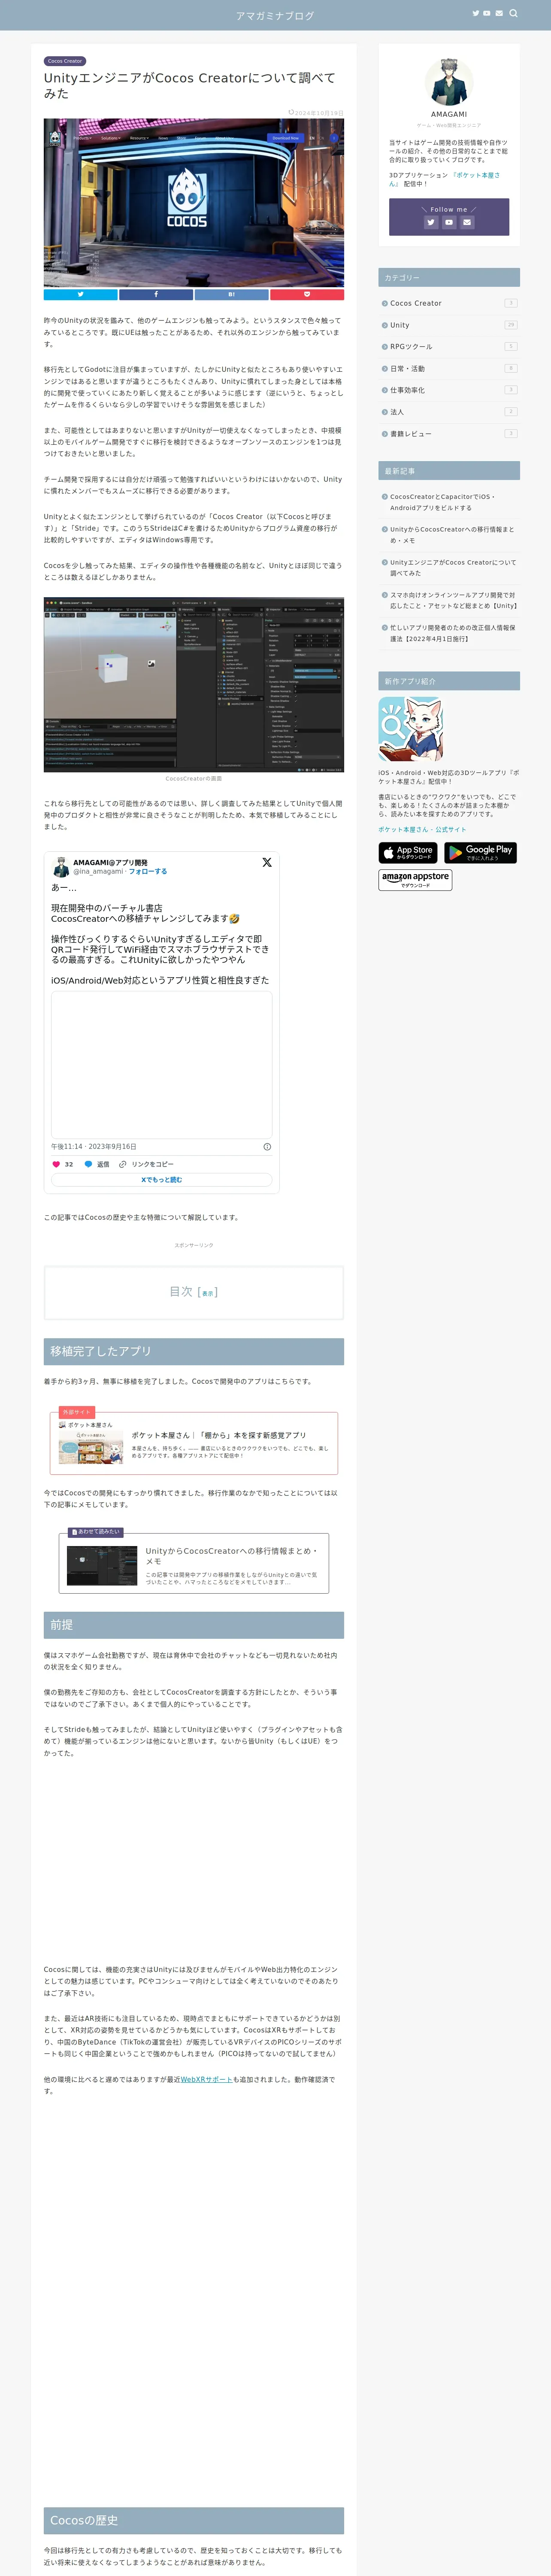Open the 法人 category
Viewport: 551px width, 2576px height.
tap(449, 412)
